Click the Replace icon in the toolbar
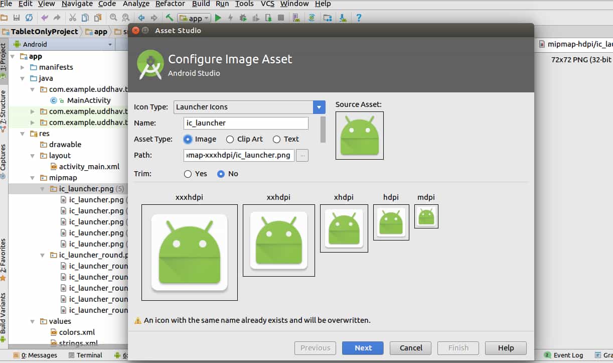 [126, 18]
